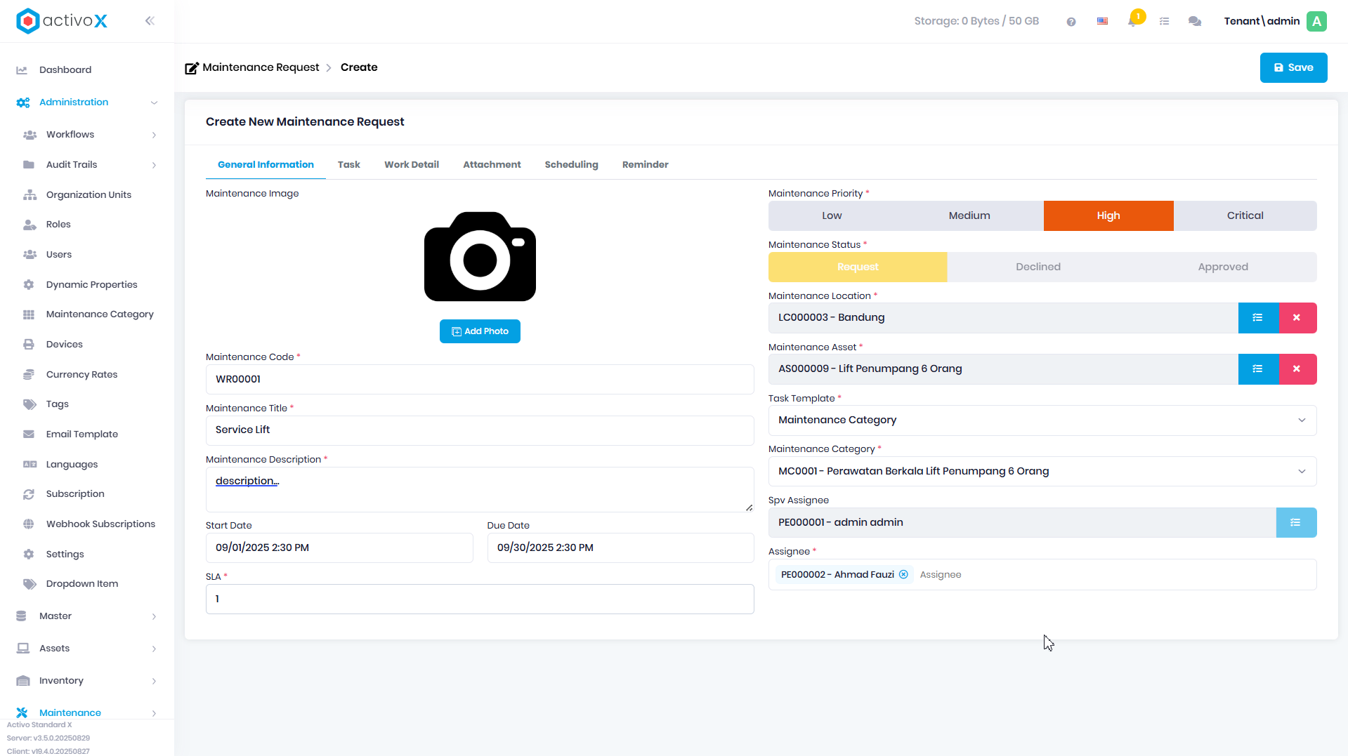Image resolution: width=1348 pixels, height=756 pixels.
Task: Click the Maintenance Title field
Action: tap(480, 431)
